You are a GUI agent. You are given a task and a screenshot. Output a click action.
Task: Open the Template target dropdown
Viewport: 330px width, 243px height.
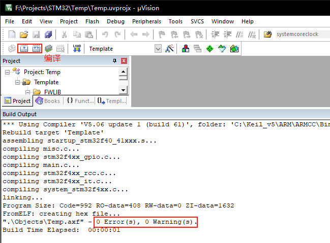(158, 49)
